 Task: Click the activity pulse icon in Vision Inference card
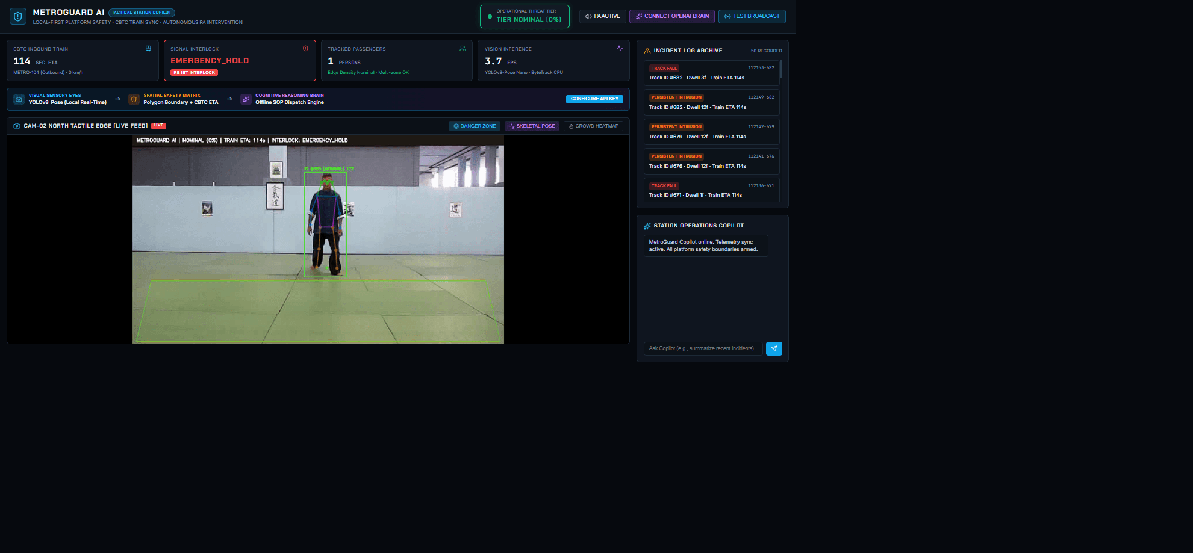pos(620,48)
